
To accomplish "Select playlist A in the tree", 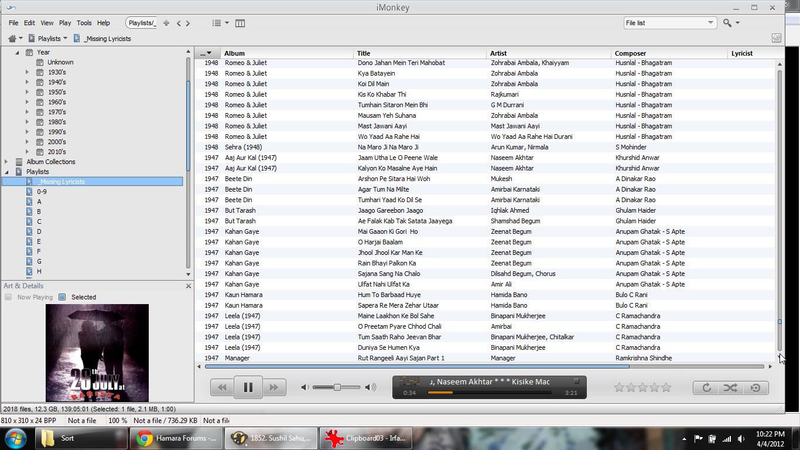I will tap(39, 202).
